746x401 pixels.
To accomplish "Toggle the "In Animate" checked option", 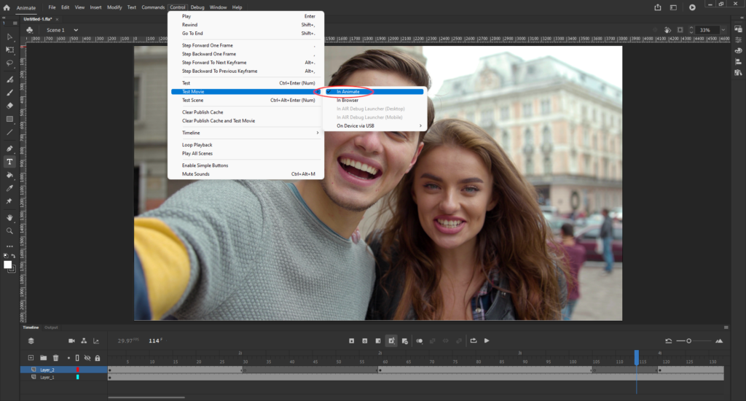I will [348, 91].
